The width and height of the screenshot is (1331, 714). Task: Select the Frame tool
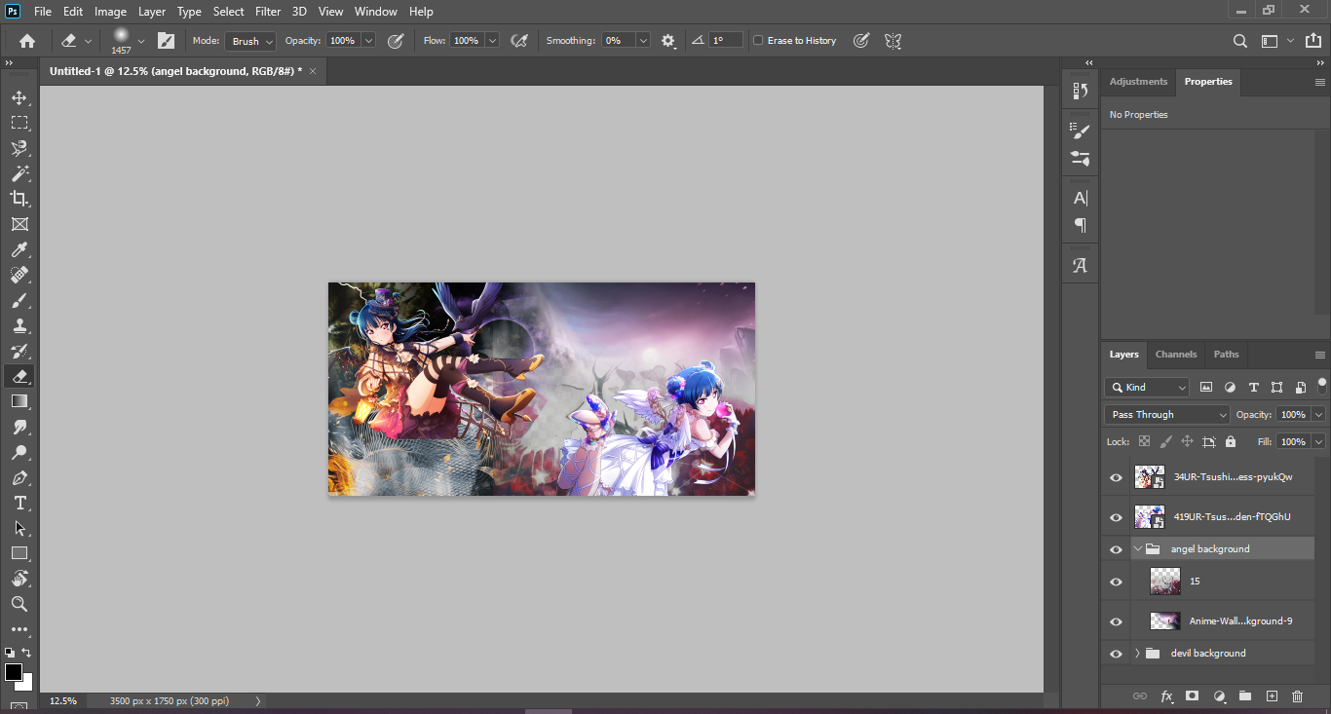(x=19, y=224)
